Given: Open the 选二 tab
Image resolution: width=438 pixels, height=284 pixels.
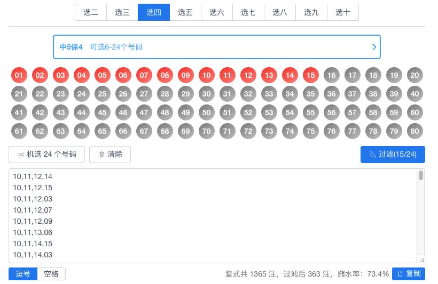Looking at the screenshot, I should (91, 12).
